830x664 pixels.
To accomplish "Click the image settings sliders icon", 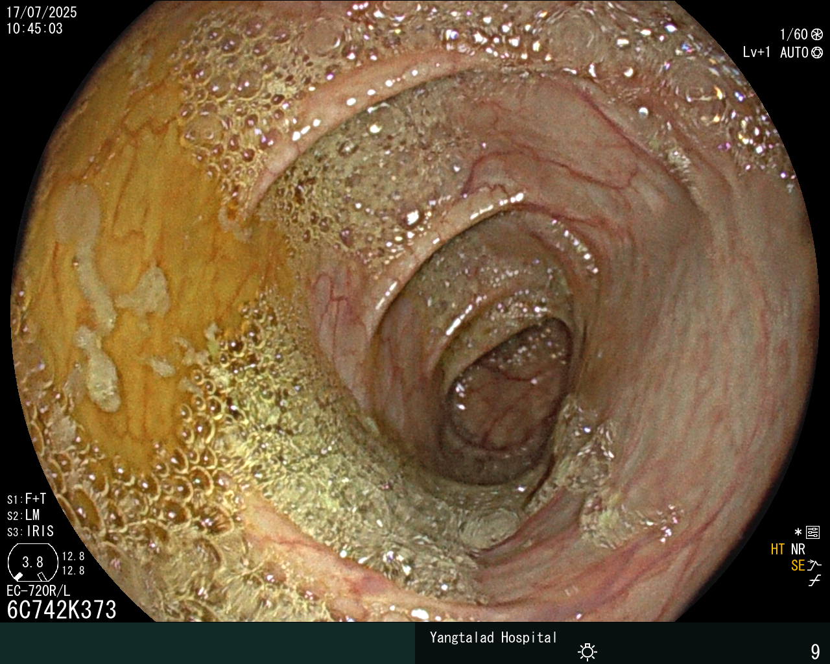I will click(812, 532).
